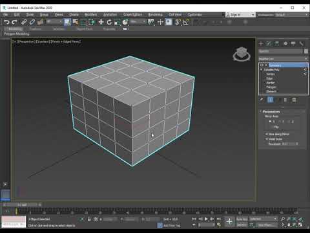The image size is (310, 233).
Task: Open the Display command panel tab
Action: (x=293, y=44)
